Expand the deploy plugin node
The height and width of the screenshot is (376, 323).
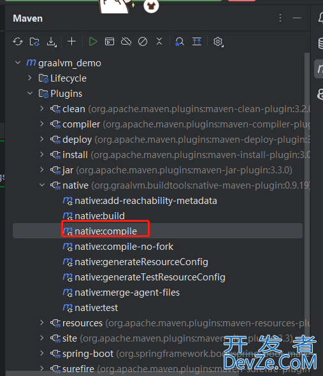pyautogui.click(x=42, y=139)
